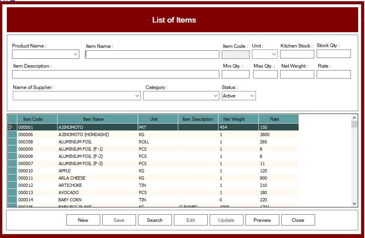
Task: Close the List of Items window
Action: pos(298,220)
